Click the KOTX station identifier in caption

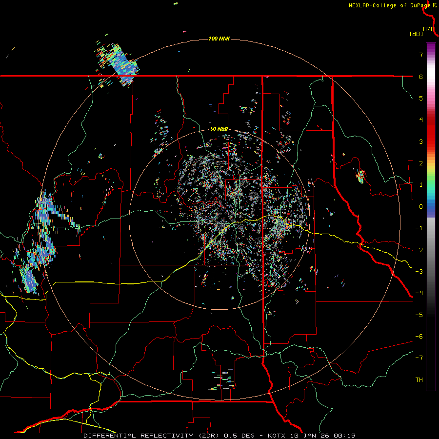point(277,436)
